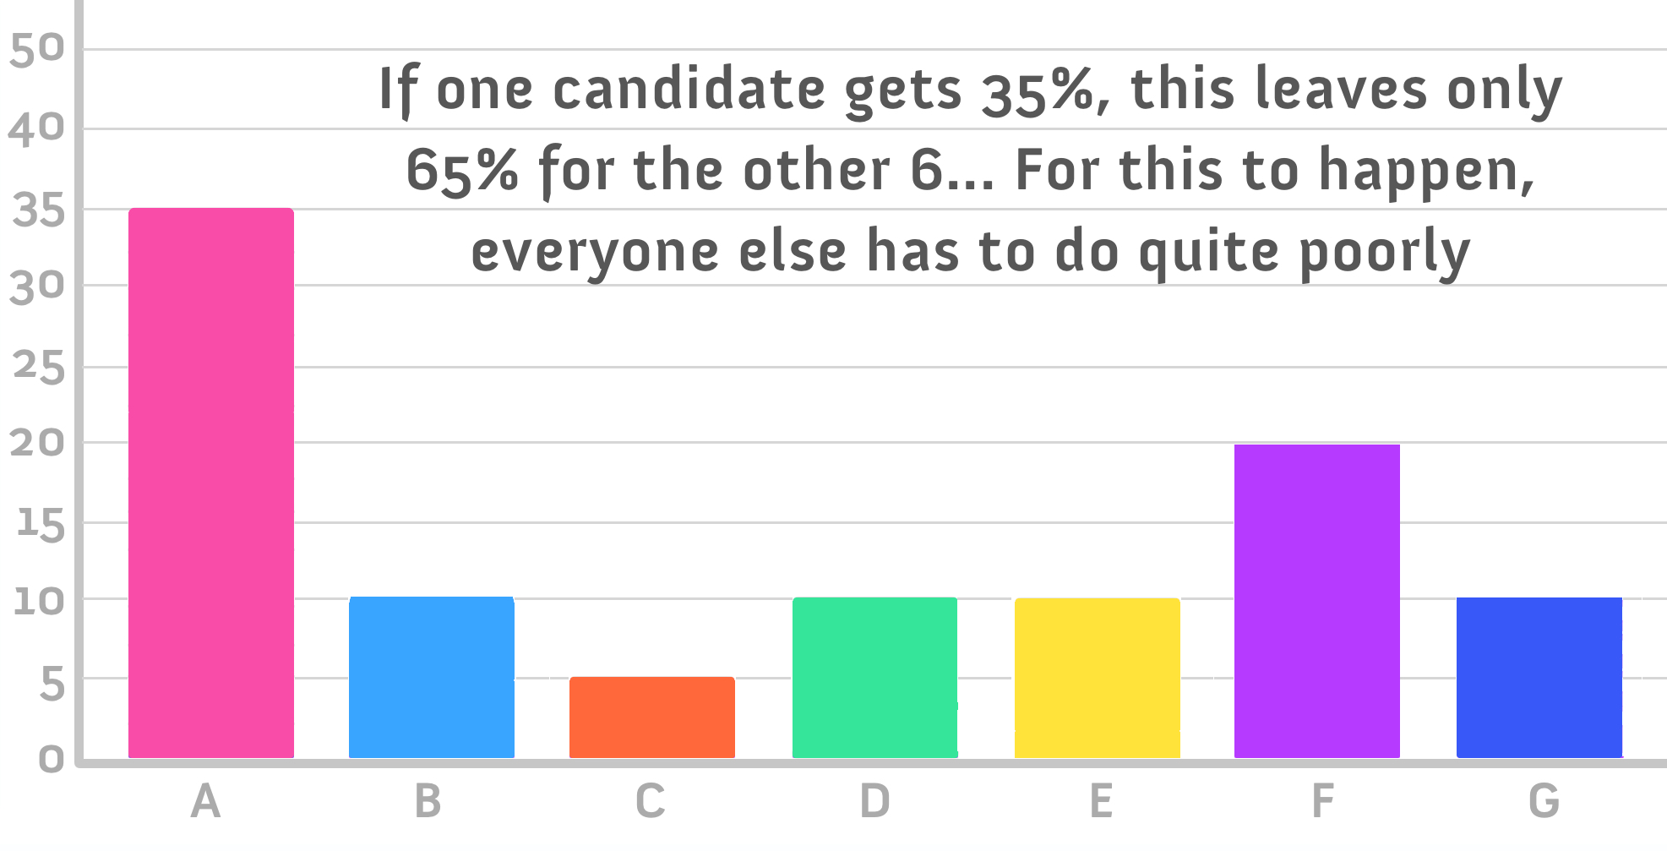Image resolution: width=1667 pixels, height=851 pixels.
Task: Select the y-axis value 10
Action: coord(39,602)
